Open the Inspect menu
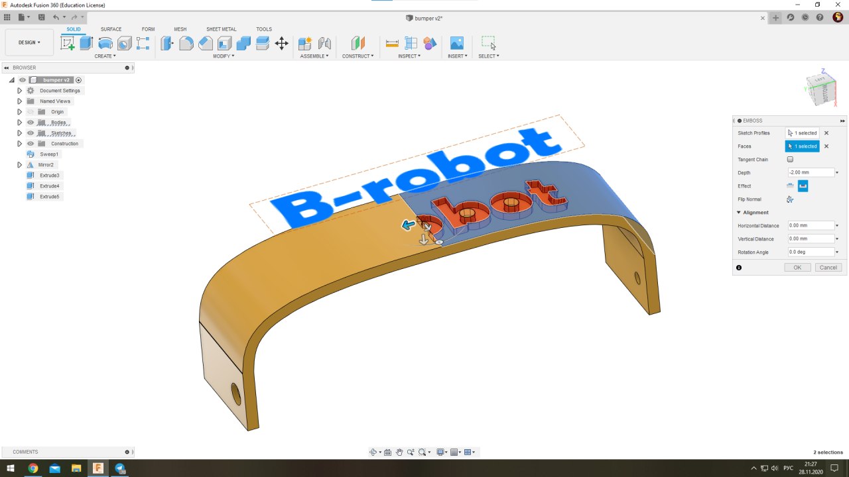Screen dimensions: 849x477 (409, 56)
